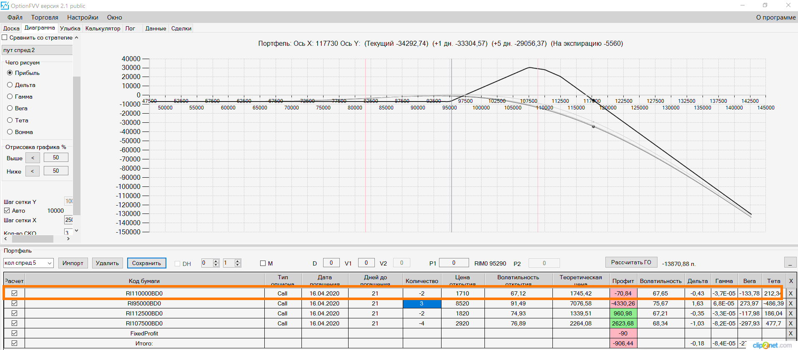Click the 'Код бумаги' column header
Viewport: 798px width, 350px height.
coord(144,281)
